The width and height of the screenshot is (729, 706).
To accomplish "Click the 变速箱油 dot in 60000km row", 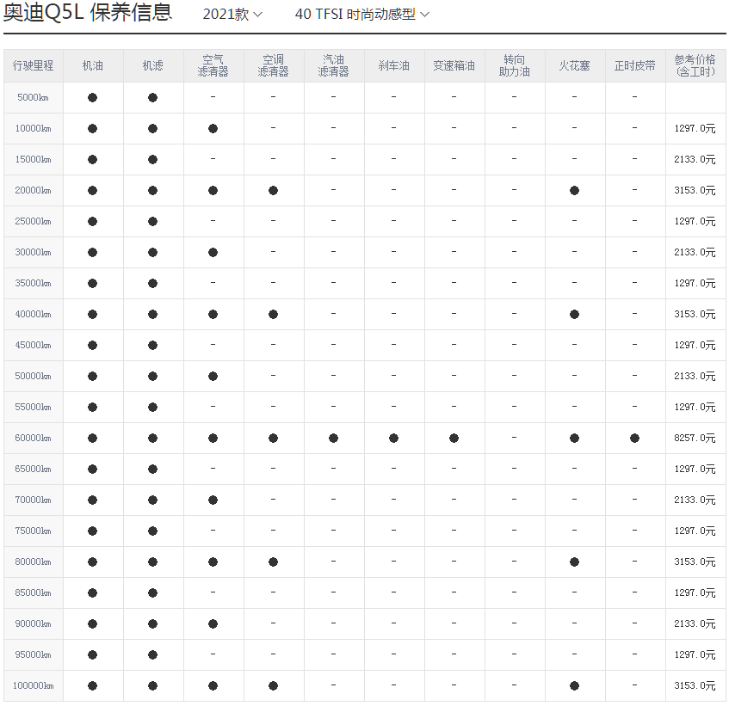I will [454, 438].
